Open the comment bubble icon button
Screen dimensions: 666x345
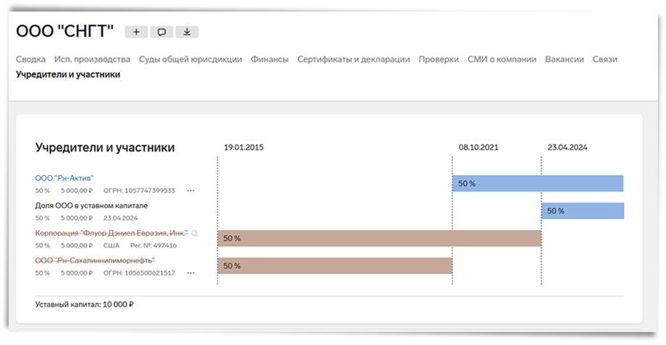pos(161,32)
